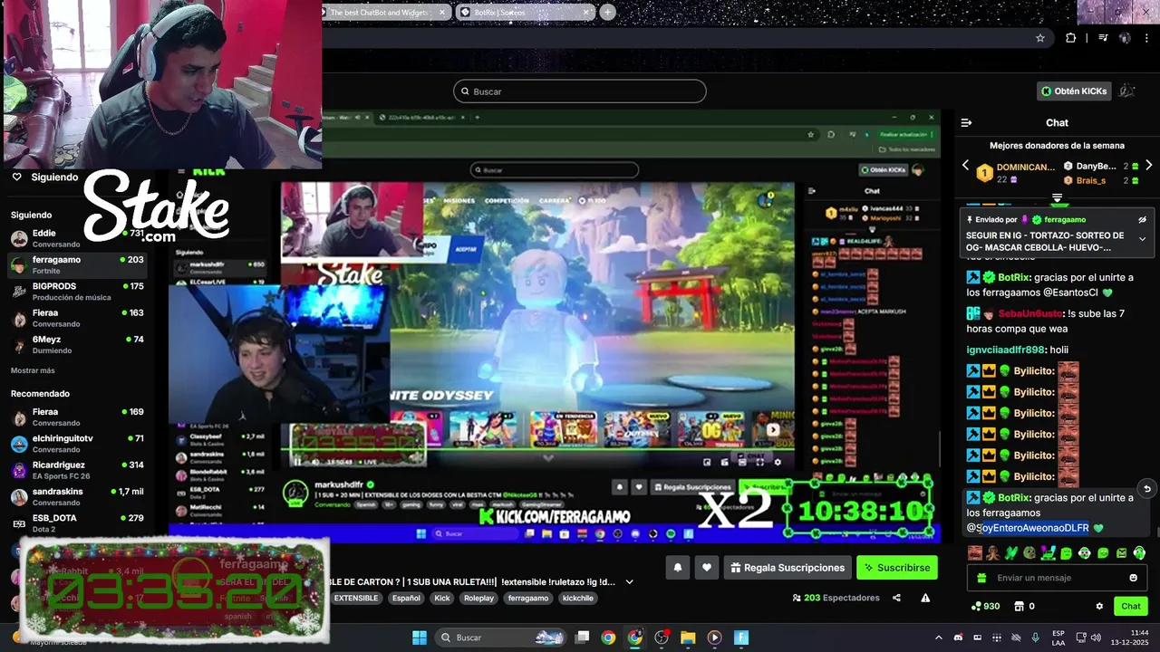Viewport: 1160px width, 652px height.
Task: Show previous top donors with left chevron
Action: (965, 166)
